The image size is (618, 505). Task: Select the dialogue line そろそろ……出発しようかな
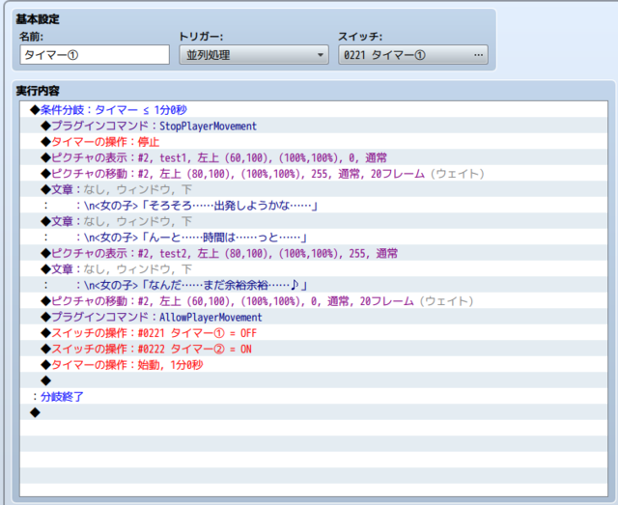314,206
